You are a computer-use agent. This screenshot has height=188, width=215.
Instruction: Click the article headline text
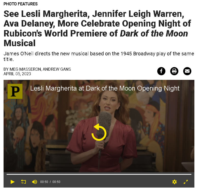coord(97,29)
